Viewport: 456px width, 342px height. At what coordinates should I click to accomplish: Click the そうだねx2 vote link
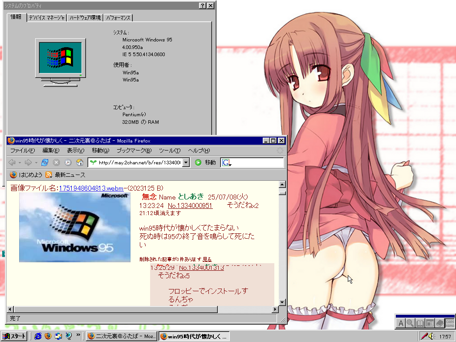243,205
